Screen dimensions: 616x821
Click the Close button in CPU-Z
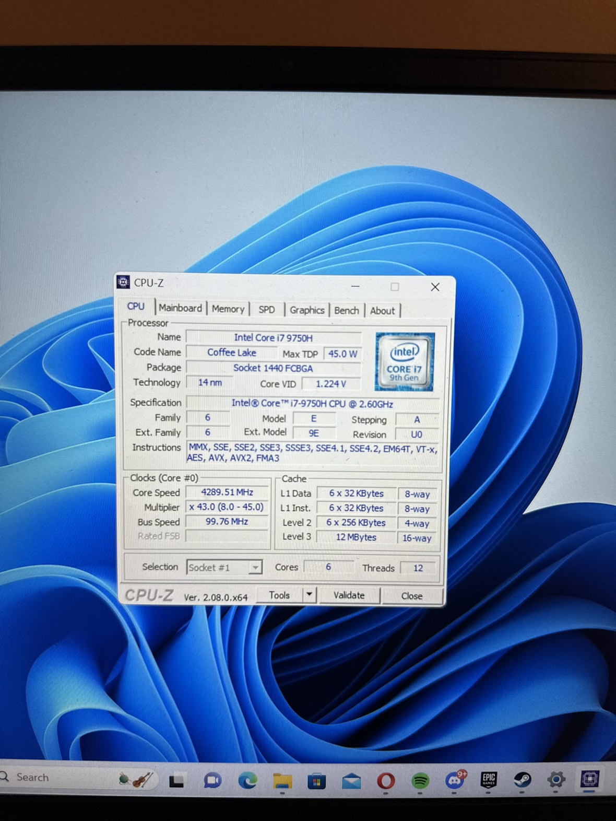[x=412, y=596]
